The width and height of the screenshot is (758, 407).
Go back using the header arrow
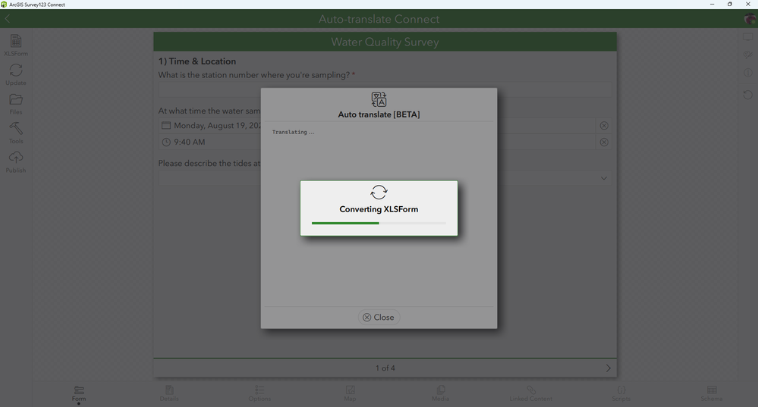click(x=8, y=19)
